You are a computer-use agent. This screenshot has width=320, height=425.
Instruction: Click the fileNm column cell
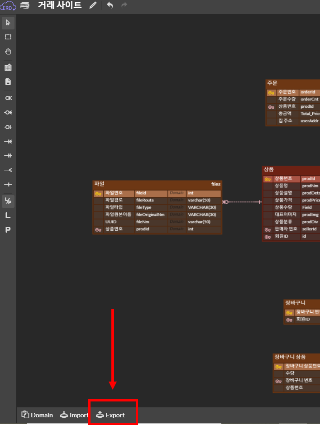[151, 222]
